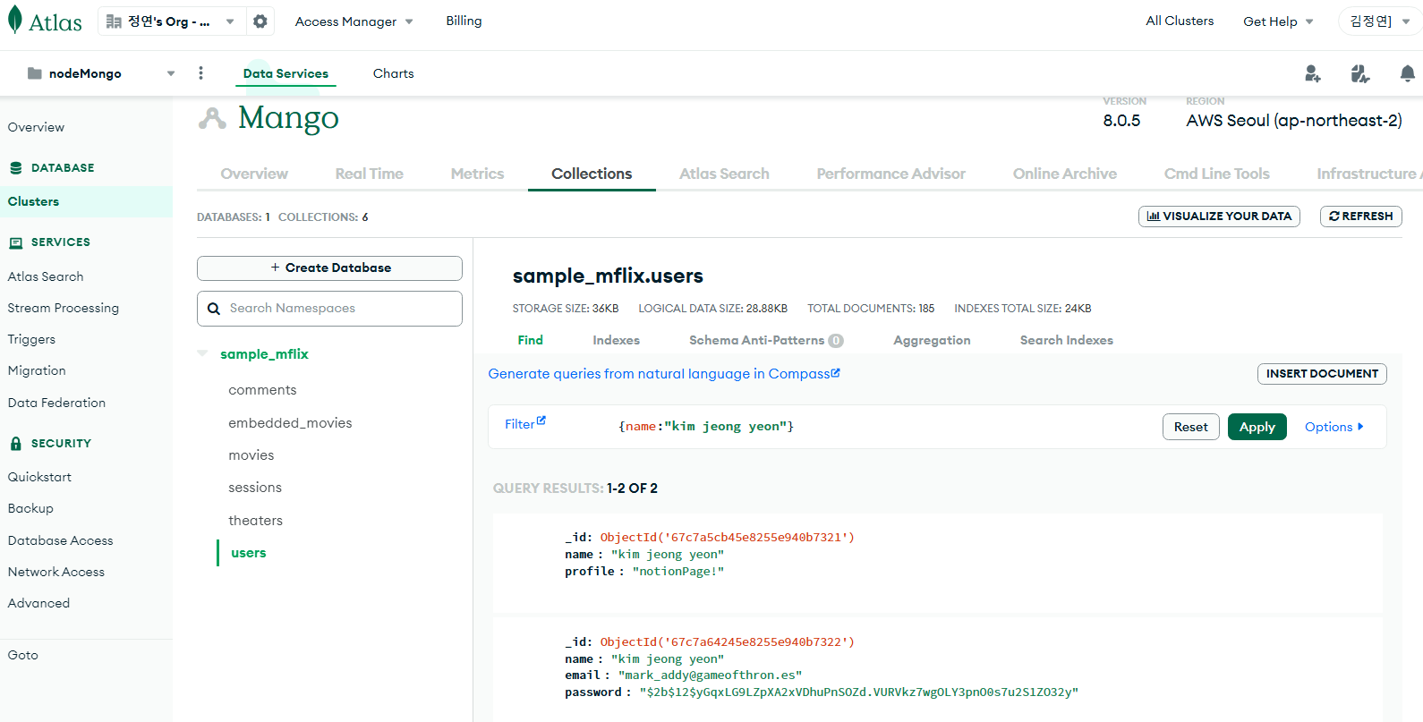The image size is (1423, 722).
Task: Open the Atlas Search cluster tab
Action: [x=724, y=174]
